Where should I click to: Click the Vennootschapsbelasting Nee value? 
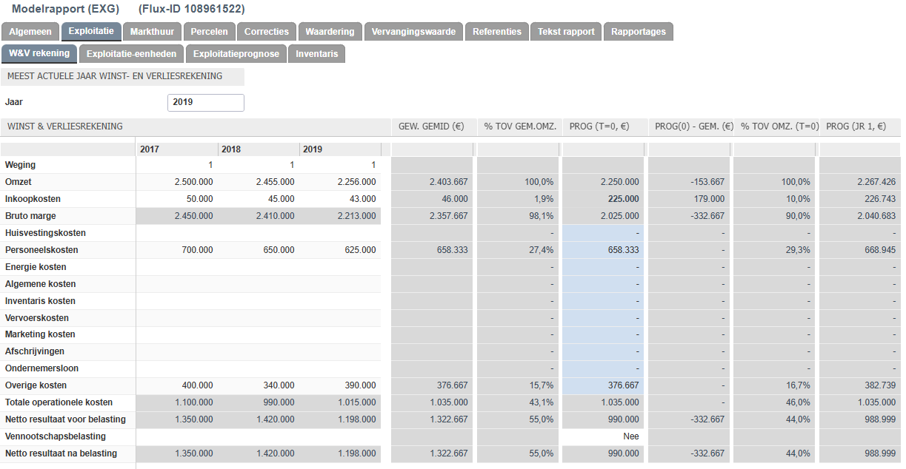pos(631,436)
